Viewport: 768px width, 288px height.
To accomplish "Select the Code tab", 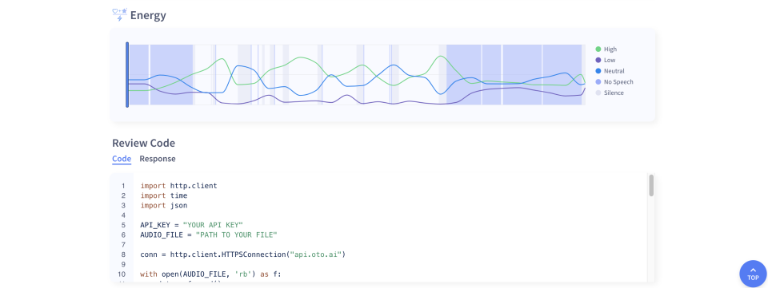I will coord(122,159).
